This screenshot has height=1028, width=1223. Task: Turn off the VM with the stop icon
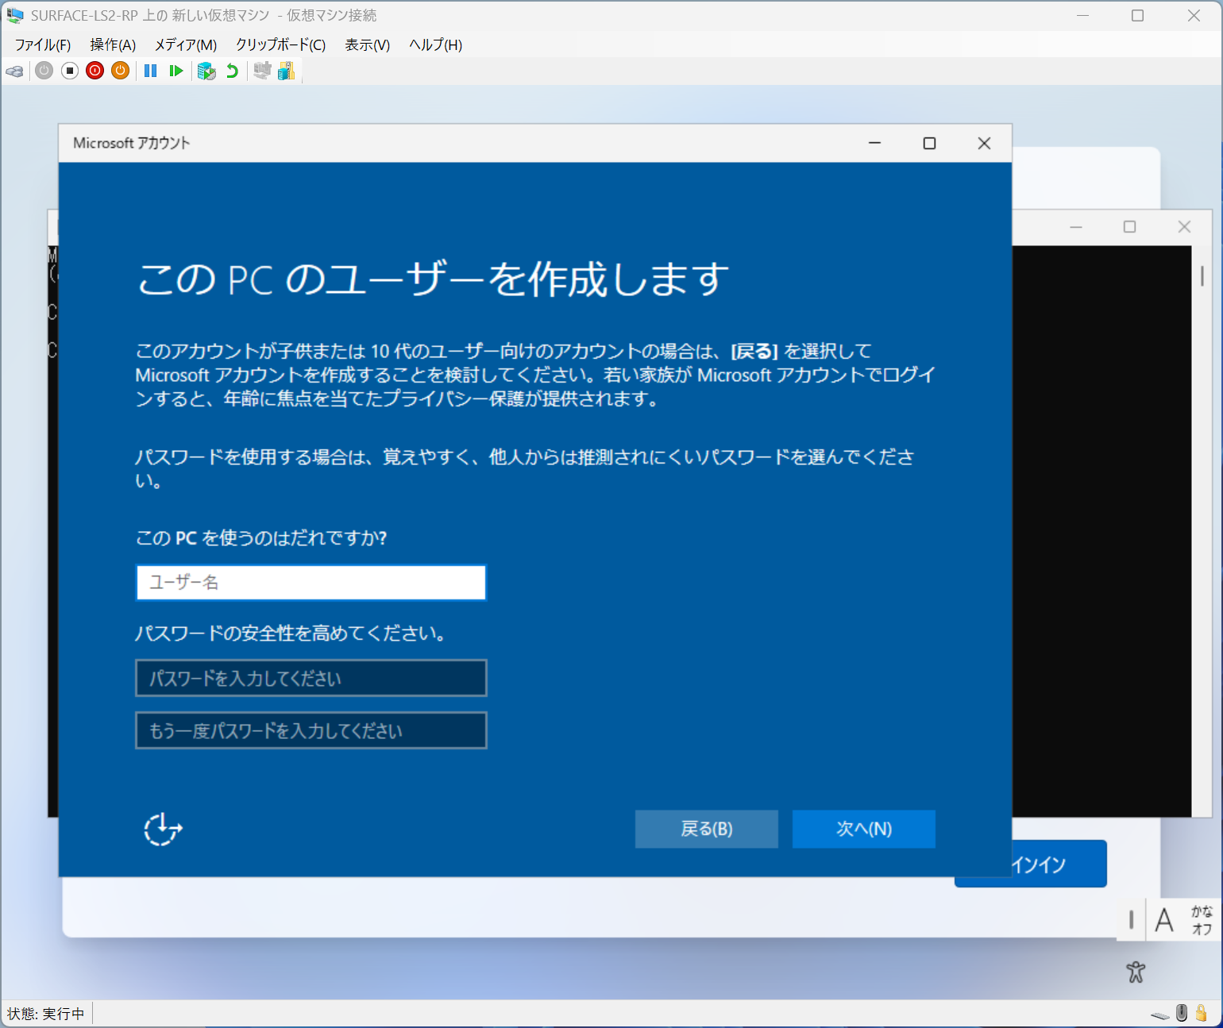click(69, 71)
